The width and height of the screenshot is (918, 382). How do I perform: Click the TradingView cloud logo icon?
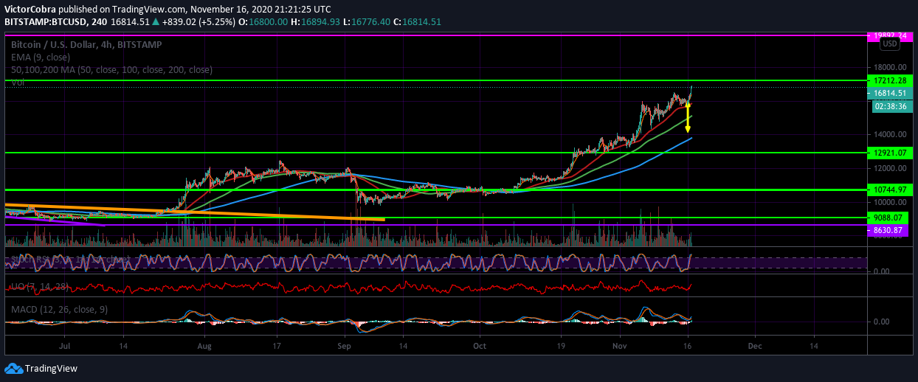[13, 368]
